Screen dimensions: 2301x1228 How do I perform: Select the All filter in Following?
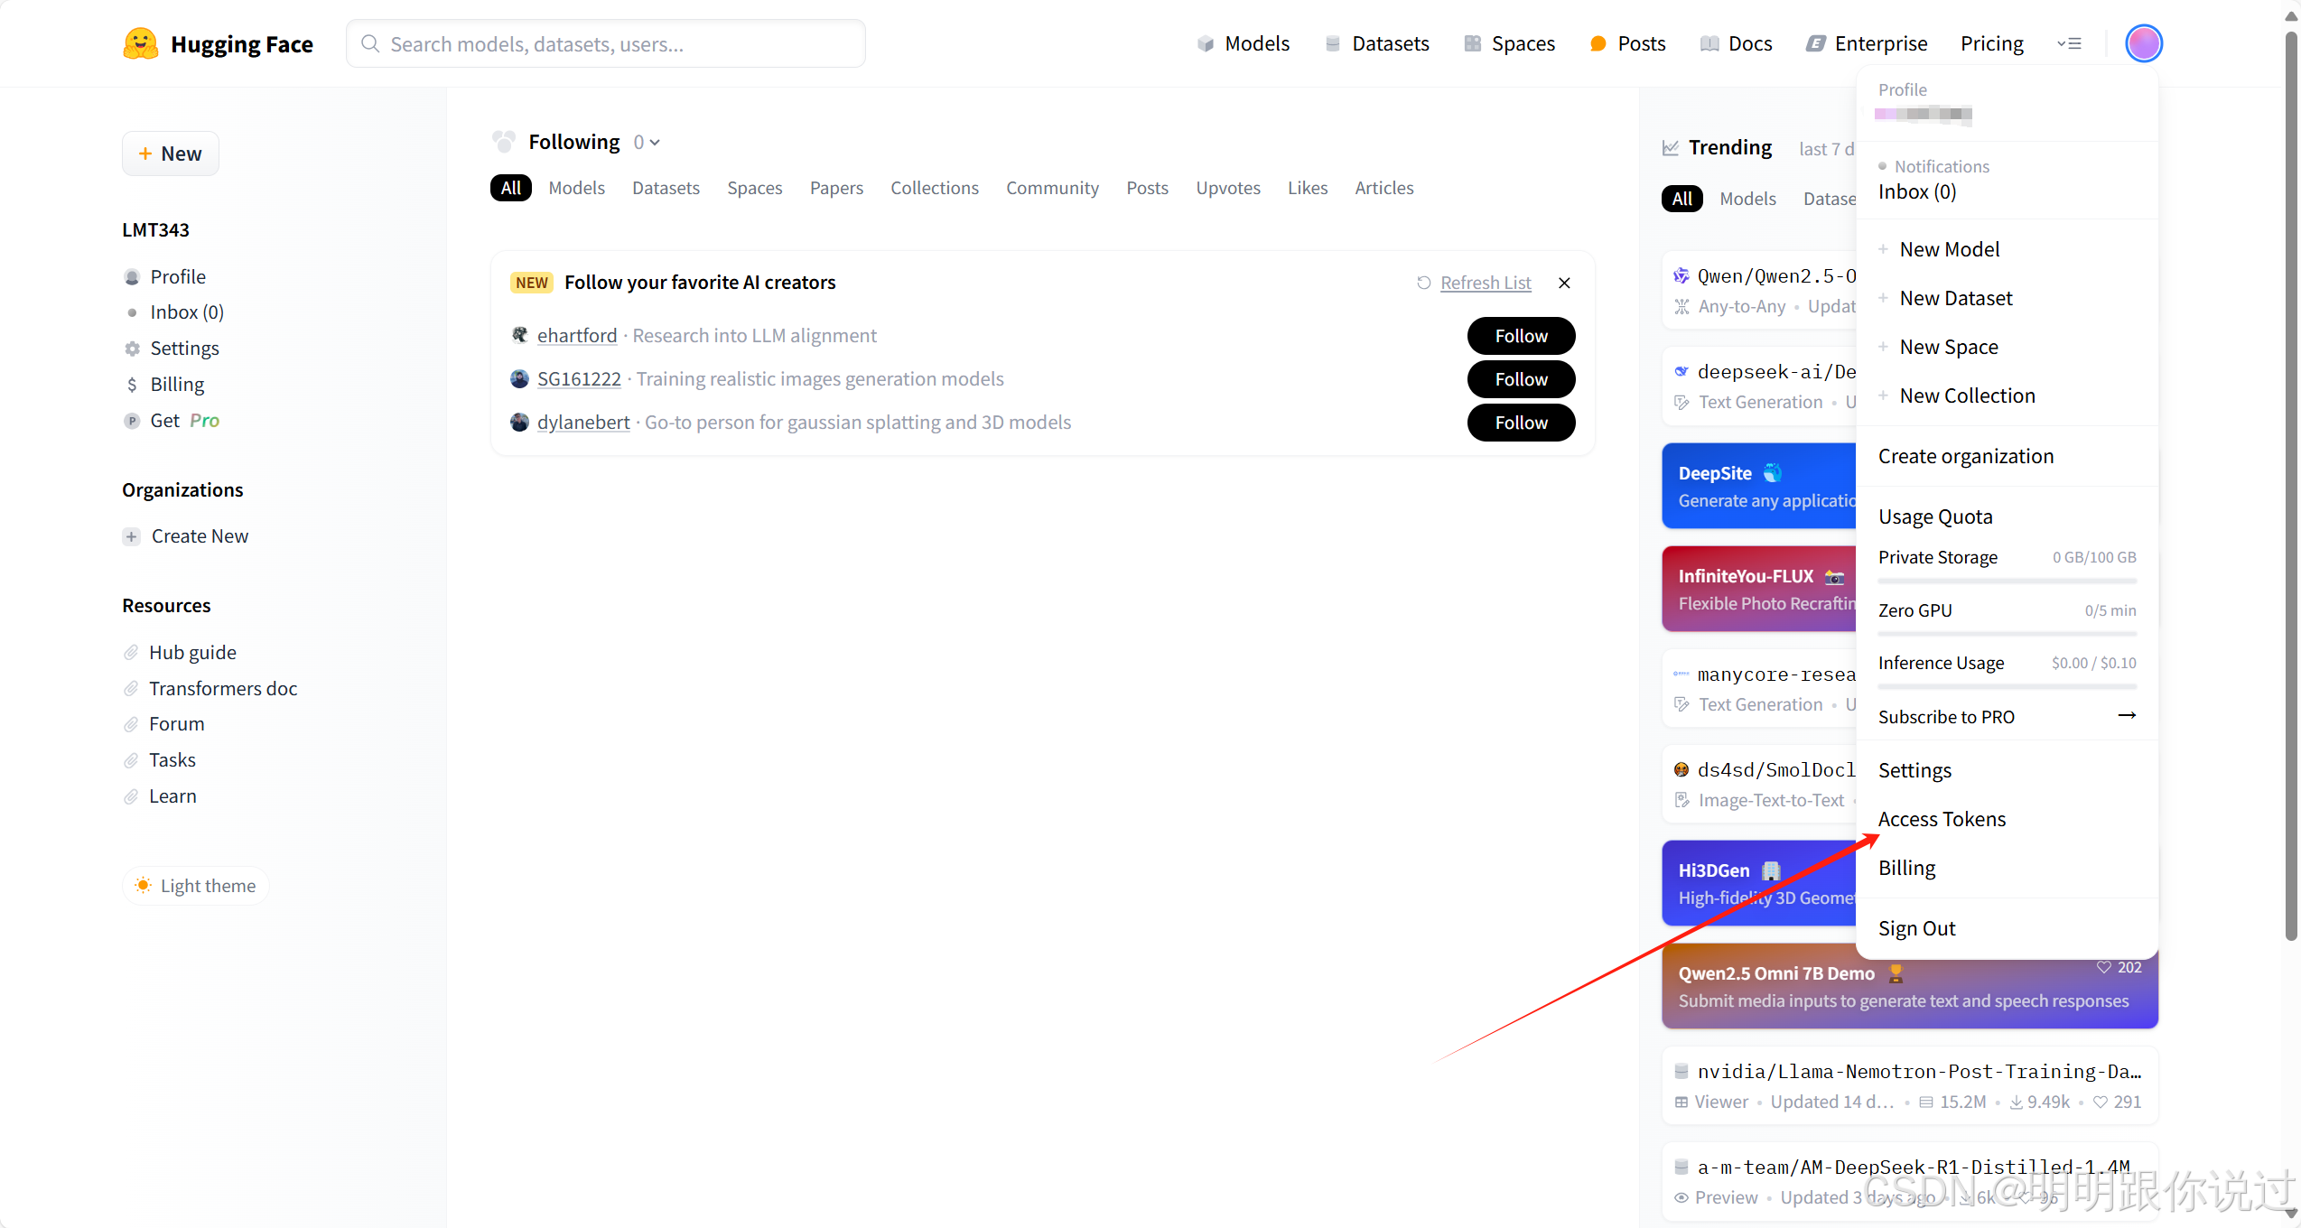point(510,188)
